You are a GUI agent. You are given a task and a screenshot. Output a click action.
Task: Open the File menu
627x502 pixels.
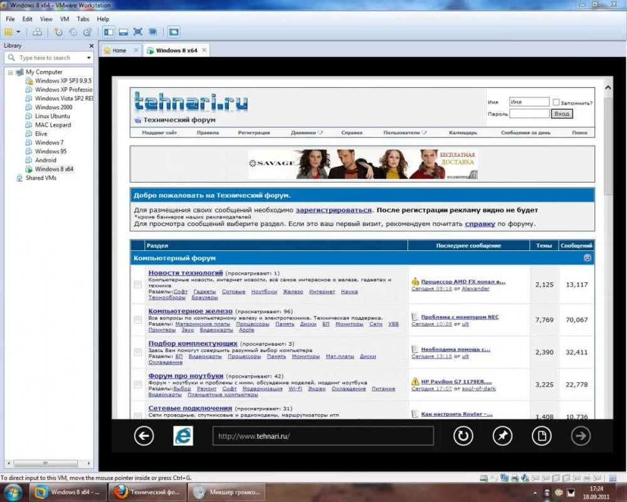[x=10, y=19]
